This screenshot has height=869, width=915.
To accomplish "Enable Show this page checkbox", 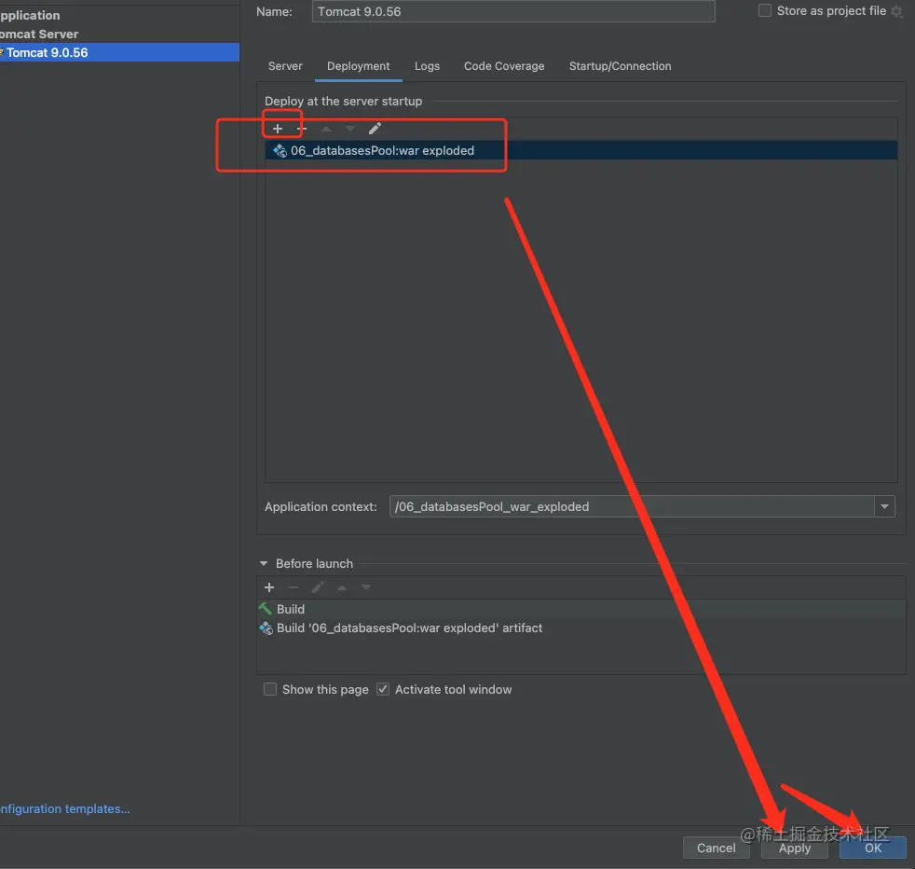I will [x=270, y=689].
